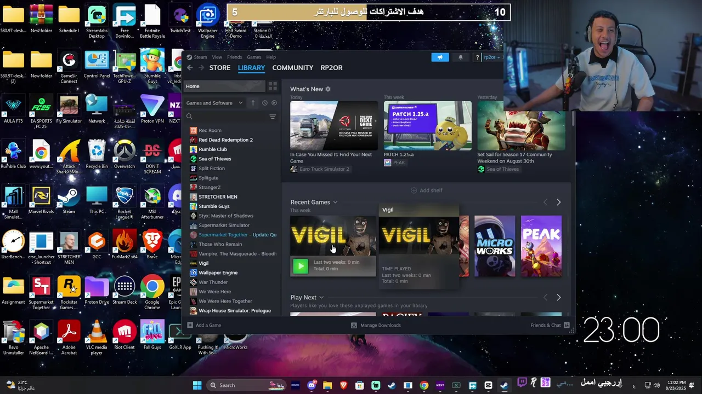The height and width of the screenshot is (394, 702).
Task: Switch library to grid collections view icon
Action: click(x=272, y=86)
